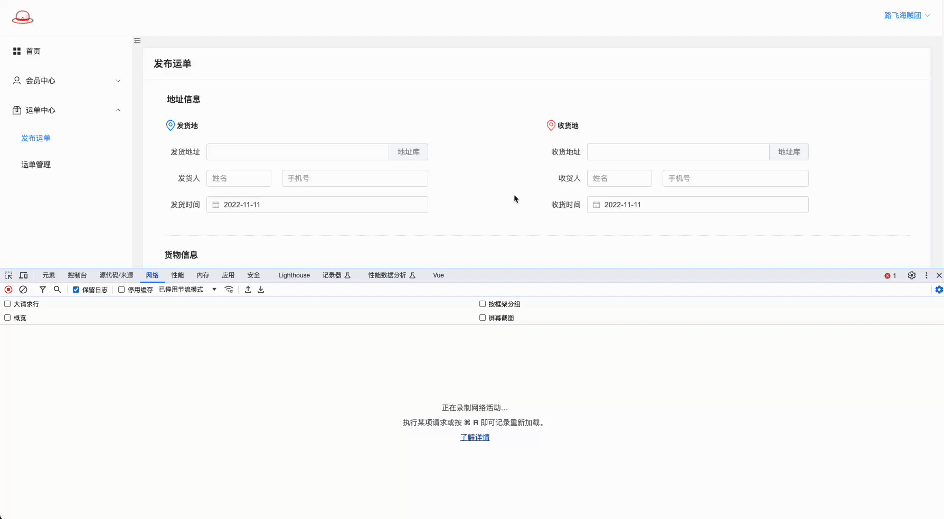
Task: Expand the 会员中心 sidebar menu
Action: [66, 81]
